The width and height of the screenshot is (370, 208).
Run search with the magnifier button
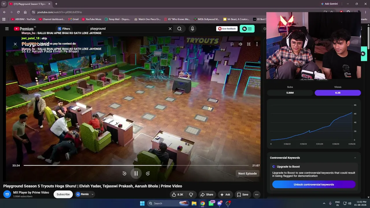point(180,29)
